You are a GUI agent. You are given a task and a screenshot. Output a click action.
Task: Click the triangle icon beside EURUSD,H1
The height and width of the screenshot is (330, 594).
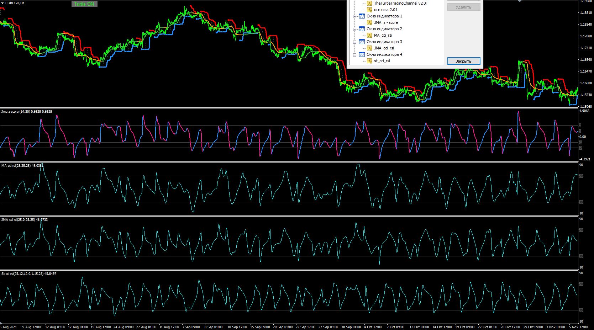point(2,3)
